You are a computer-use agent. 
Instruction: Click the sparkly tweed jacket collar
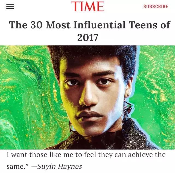[x=137, y=137]
